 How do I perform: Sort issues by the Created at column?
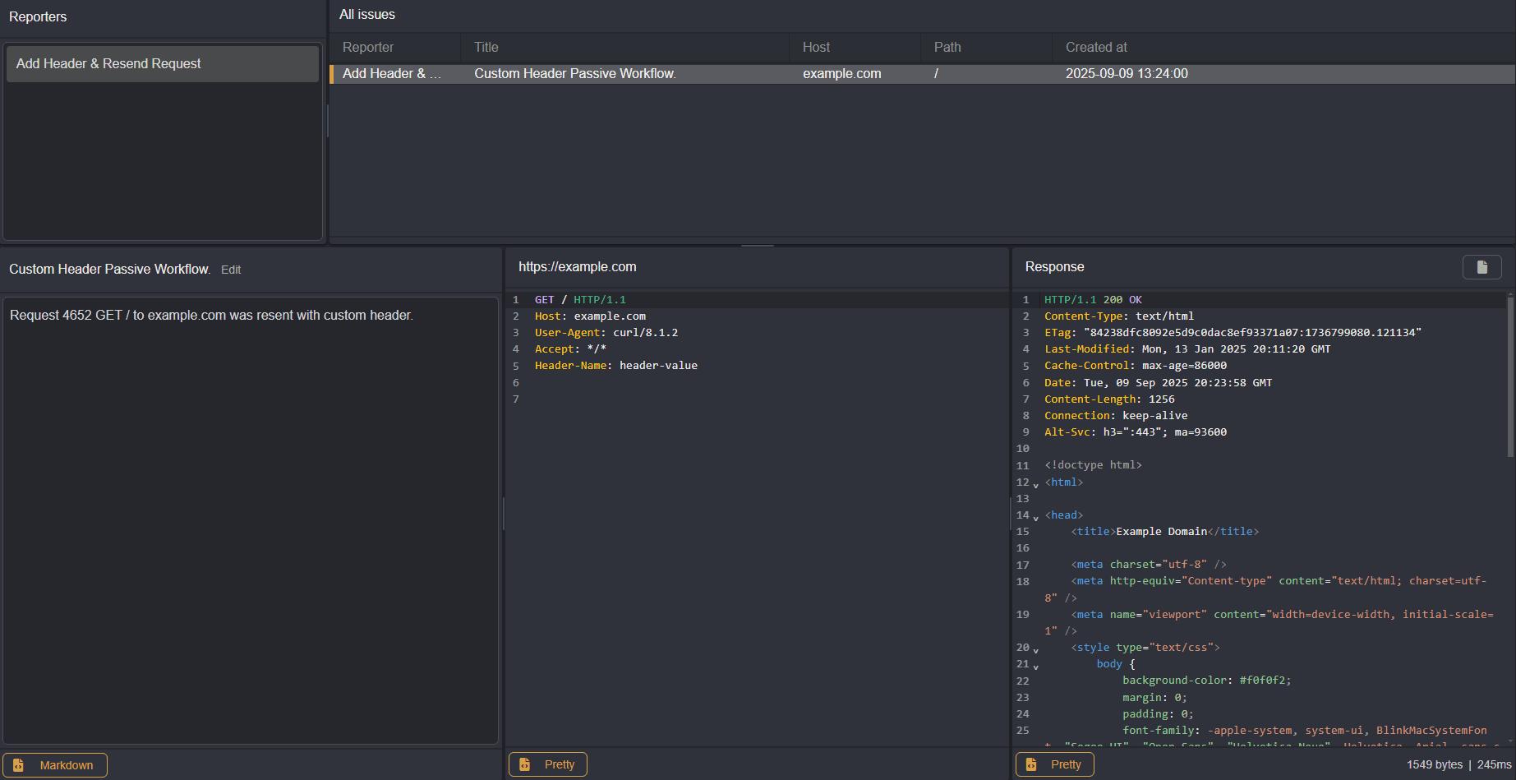point(1096,47)
